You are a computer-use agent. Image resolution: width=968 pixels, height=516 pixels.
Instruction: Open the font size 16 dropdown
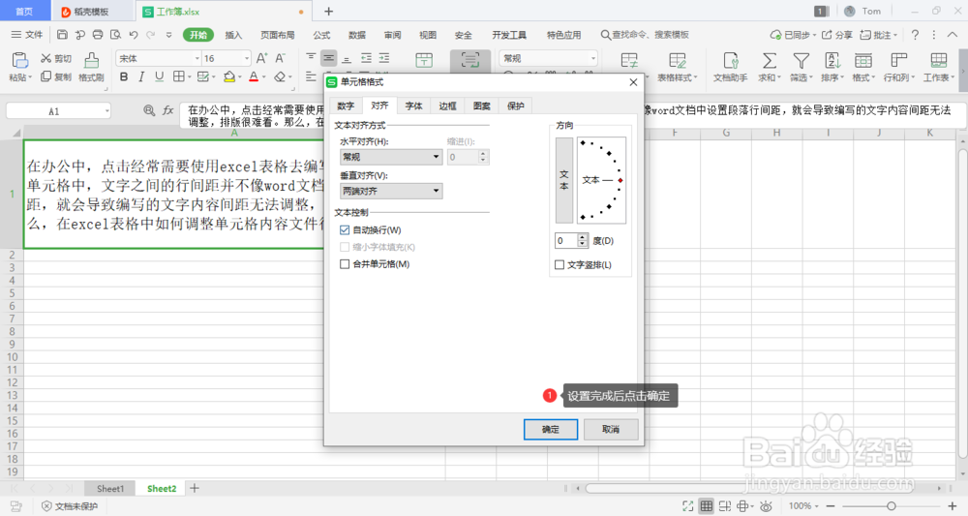pos(246,58)
